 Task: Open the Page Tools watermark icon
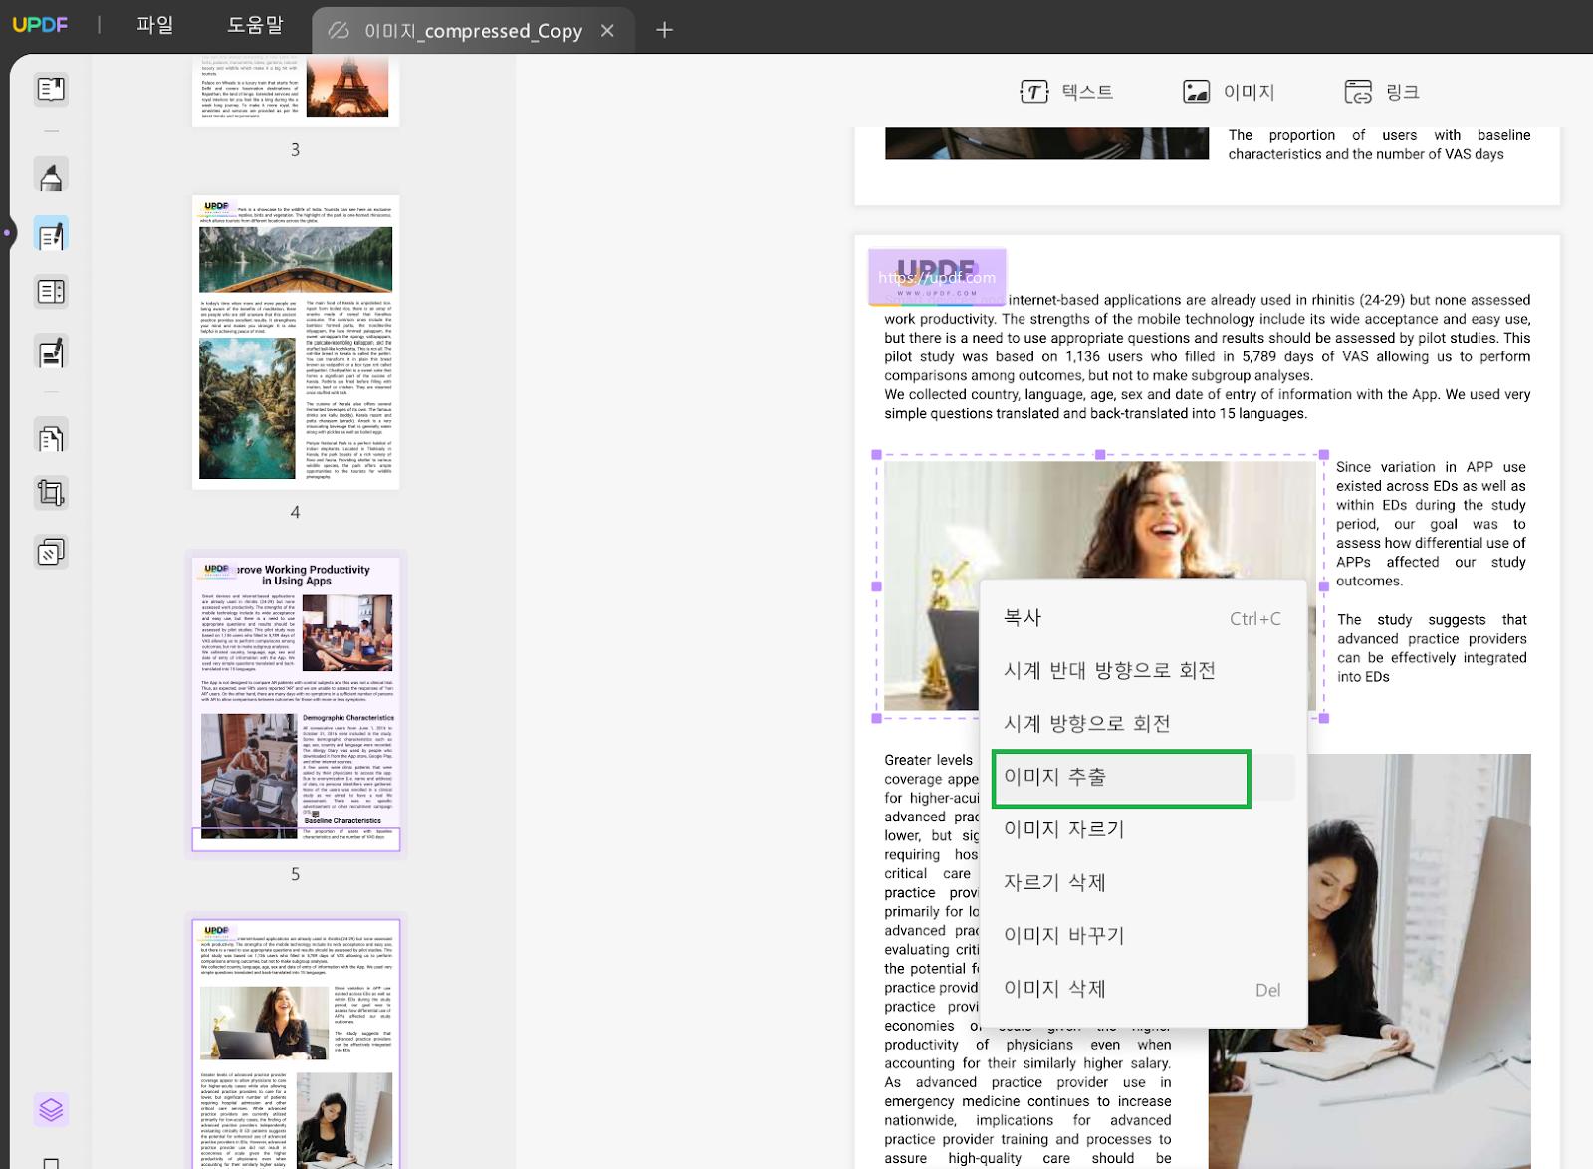(51, 551)
